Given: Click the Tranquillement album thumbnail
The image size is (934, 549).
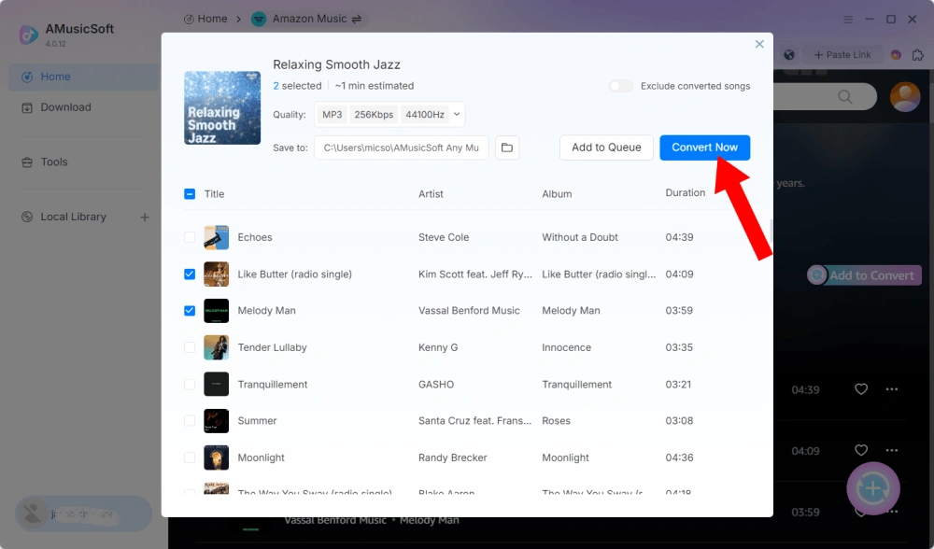Looking at the screenshot, I should tap(217, 384).
